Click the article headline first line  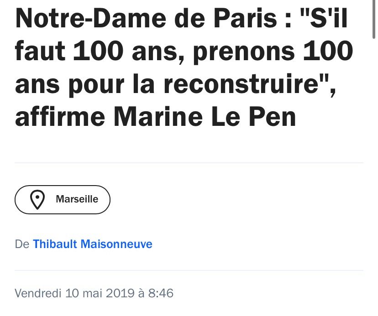tap(181, 18)
